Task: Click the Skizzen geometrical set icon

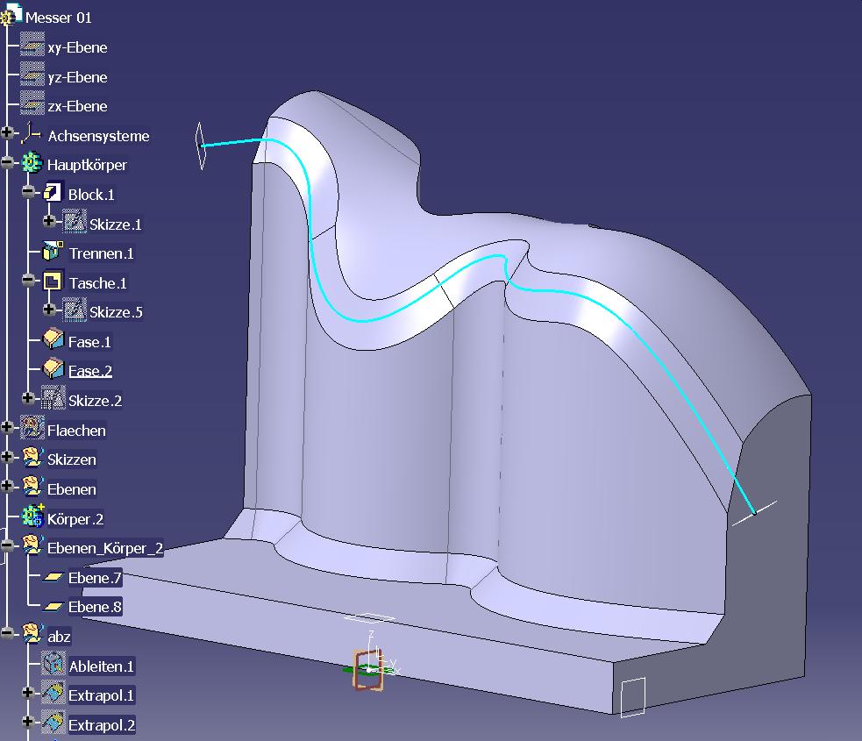Action: 32,457
